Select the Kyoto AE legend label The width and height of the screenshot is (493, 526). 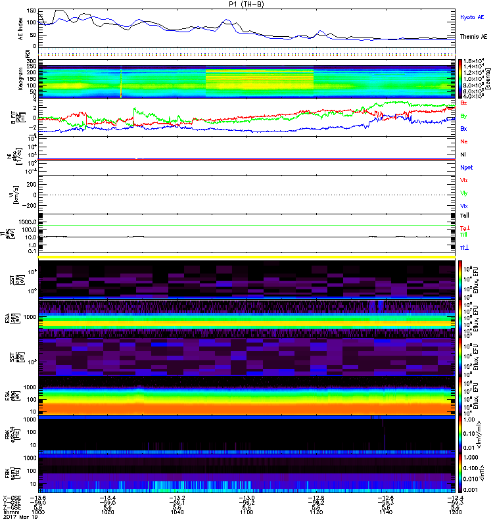tap(472, 17)
